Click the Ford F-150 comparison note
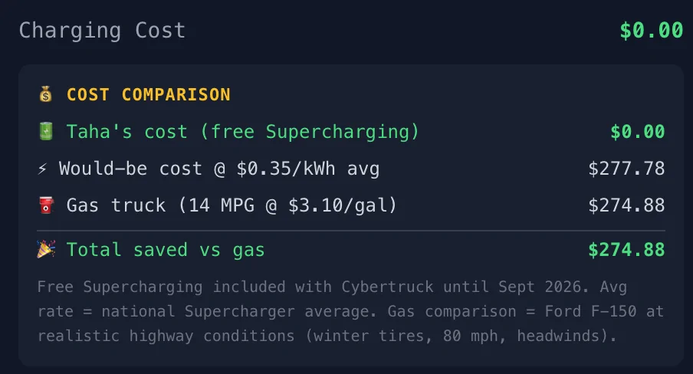693x374 pixels. (x=526, y=311)
